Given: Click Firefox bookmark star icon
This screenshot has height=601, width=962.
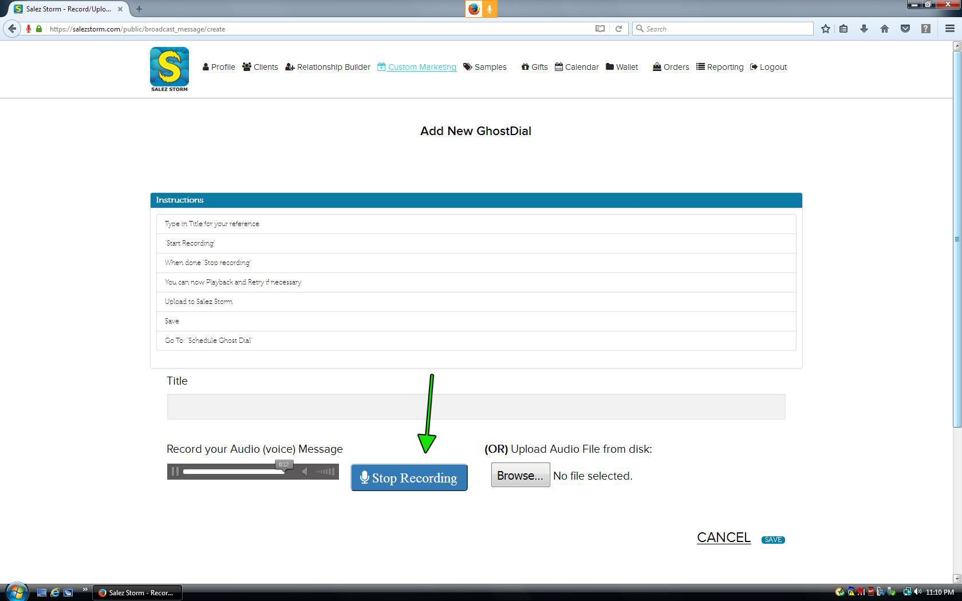Looking at the screenshot, I should point(825,29).
